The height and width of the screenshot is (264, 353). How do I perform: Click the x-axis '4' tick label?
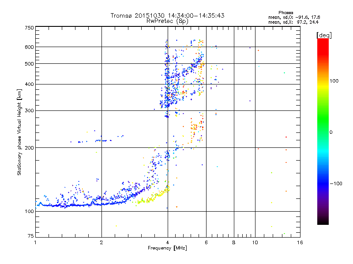click(x=168, y=242)
